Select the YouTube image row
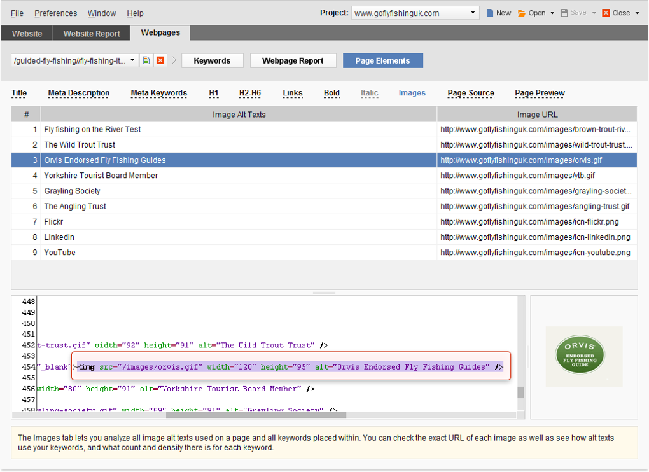The height and width of the screenshot is (472, 649). [191, 252]
